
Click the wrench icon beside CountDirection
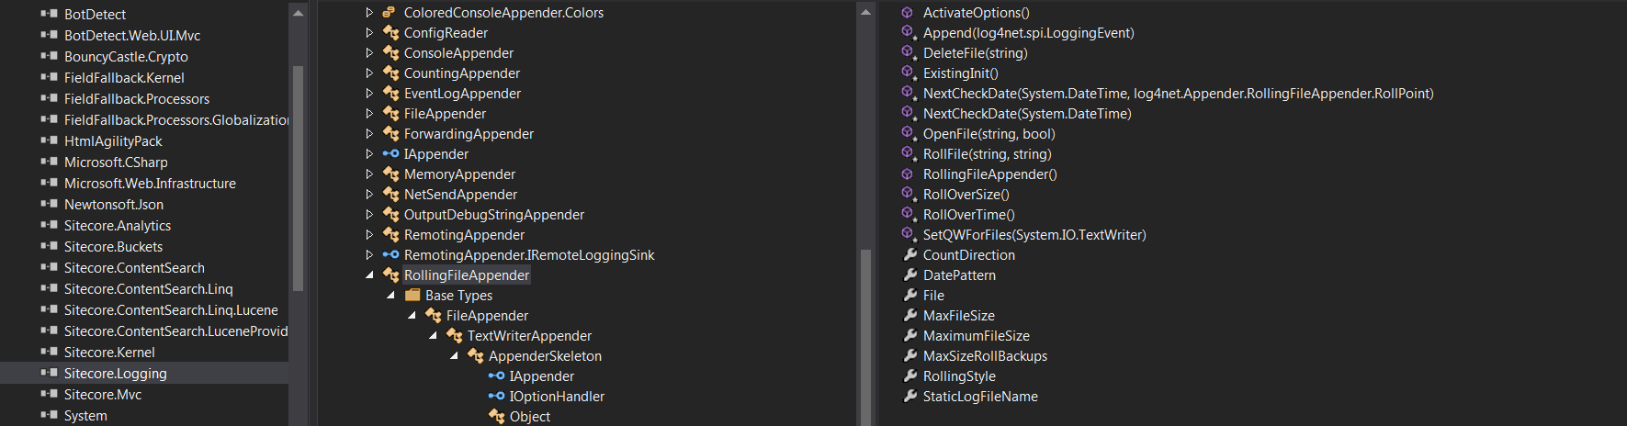(910, 255)
